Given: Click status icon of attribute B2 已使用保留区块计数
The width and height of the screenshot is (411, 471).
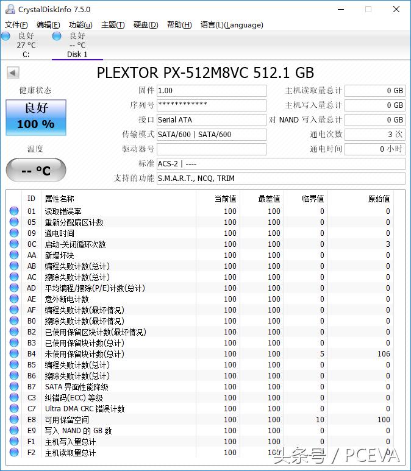Looking at the screenshot, I should (x=14, y=331).
